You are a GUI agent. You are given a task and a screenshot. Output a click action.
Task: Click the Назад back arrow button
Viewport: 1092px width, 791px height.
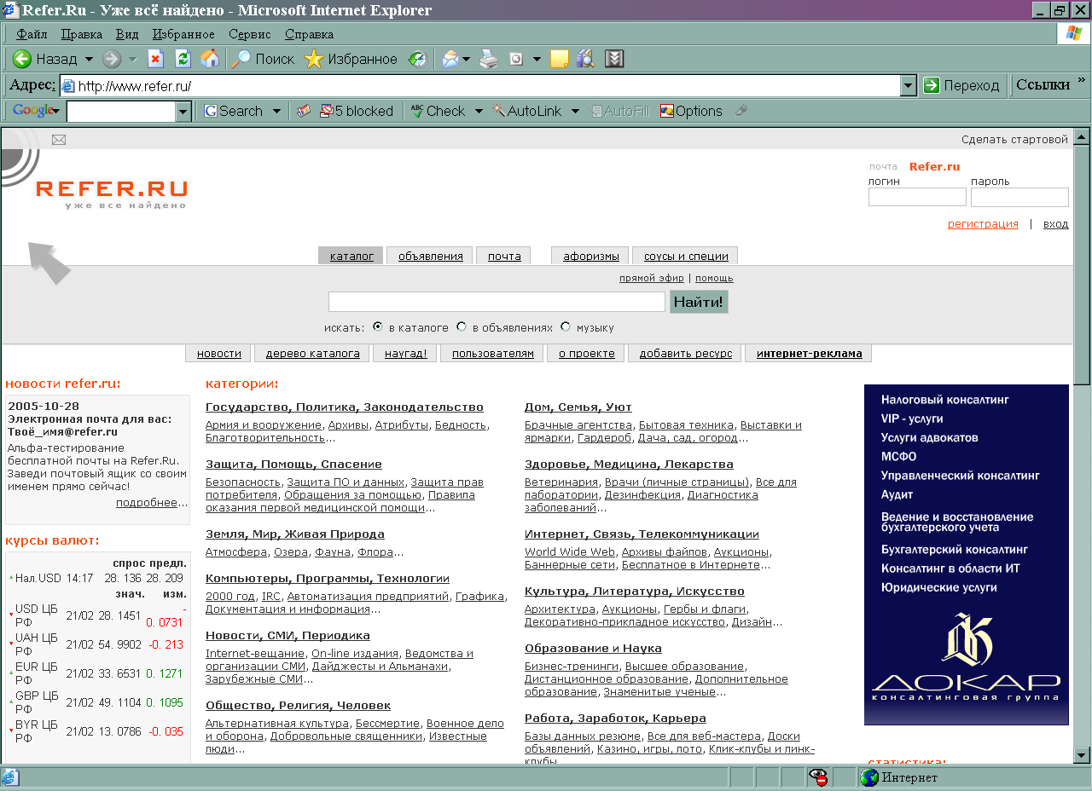click(45, 59)
